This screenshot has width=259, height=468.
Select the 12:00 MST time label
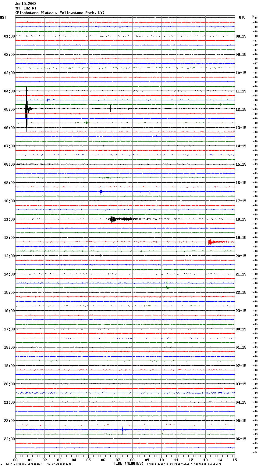pos(9,238)
